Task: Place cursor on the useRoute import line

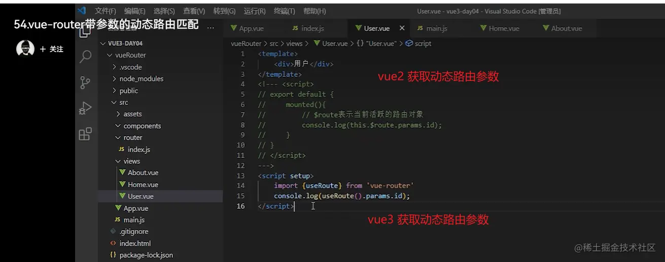Action: tap(344, 186)
